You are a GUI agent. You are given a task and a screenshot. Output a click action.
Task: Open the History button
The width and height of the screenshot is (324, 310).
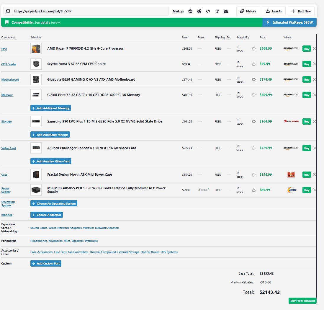click(248, 11)
